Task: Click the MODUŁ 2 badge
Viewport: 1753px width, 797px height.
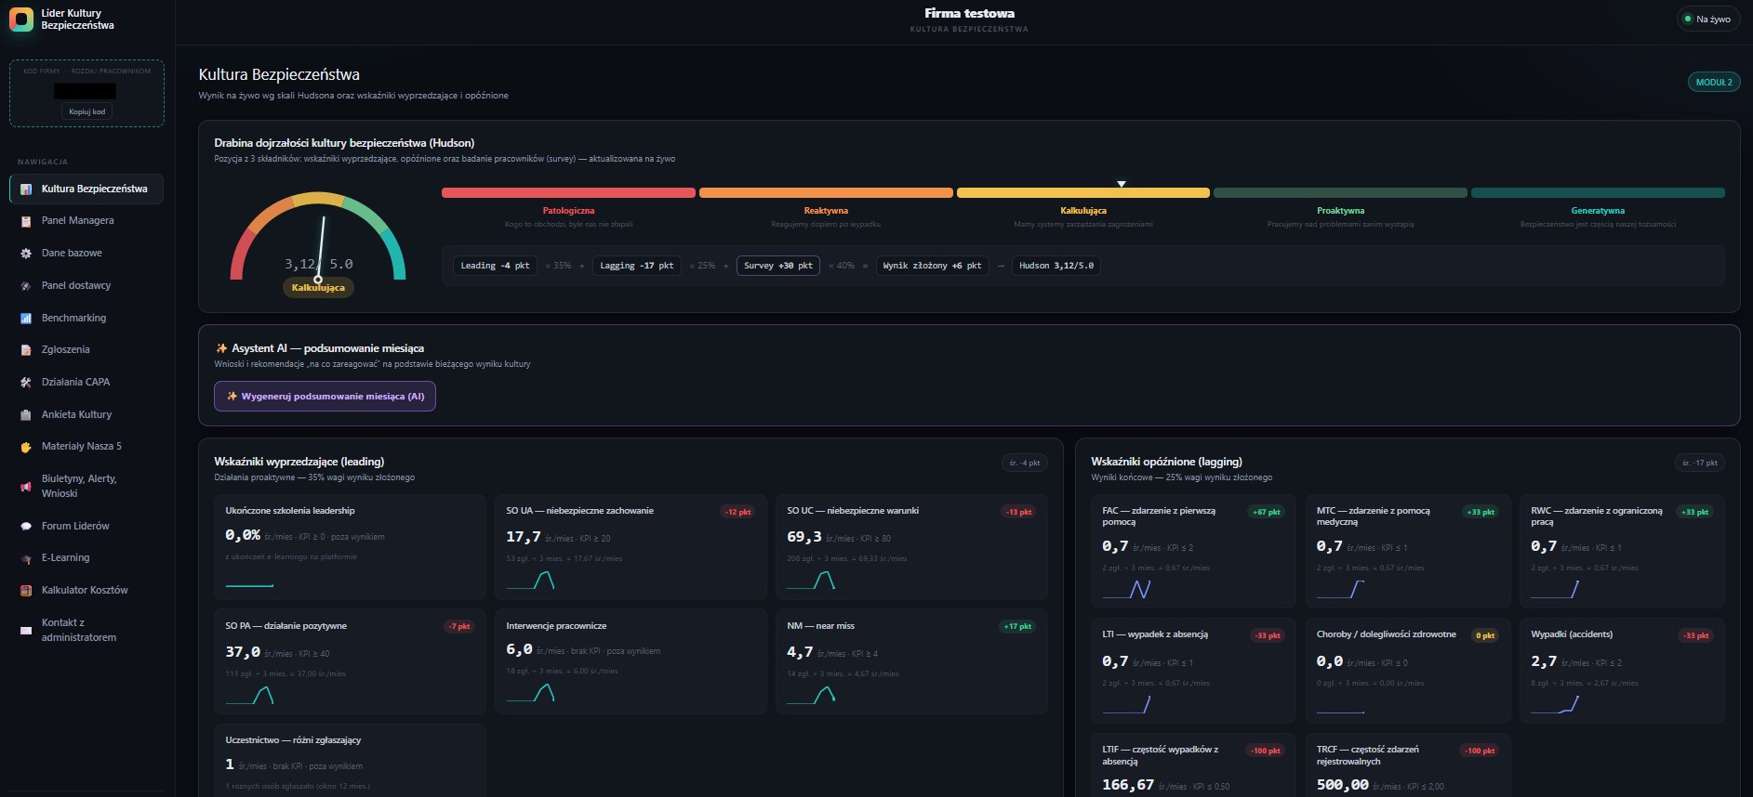Action: (x=1713, y=83)
